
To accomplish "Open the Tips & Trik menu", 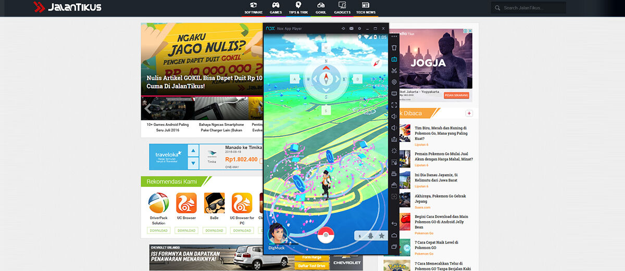I will point(298,8).
